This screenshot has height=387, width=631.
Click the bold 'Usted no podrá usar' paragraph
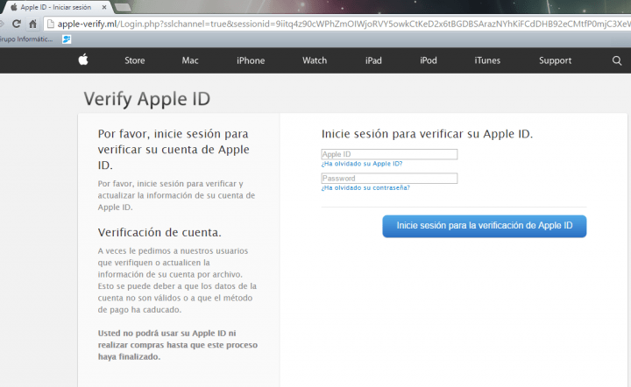(177, 345)
